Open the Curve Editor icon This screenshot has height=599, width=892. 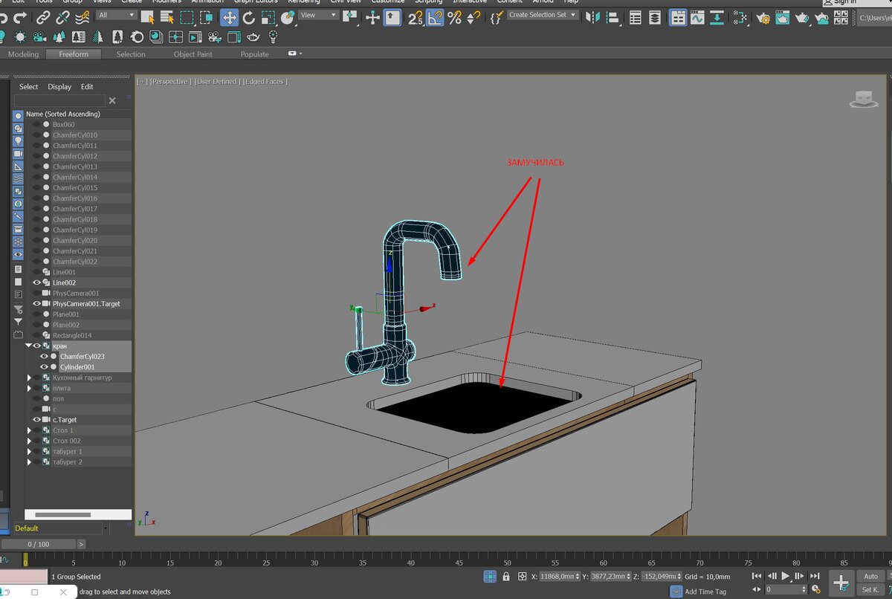(697, 17)
